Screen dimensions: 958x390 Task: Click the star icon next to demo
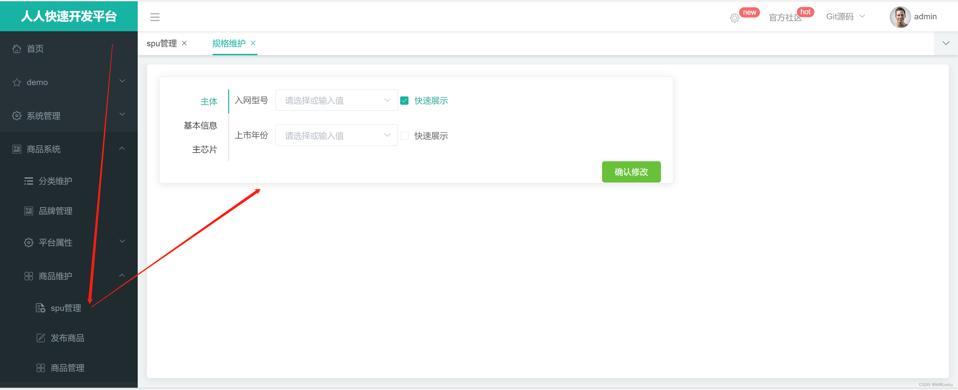click(x=17, y=82)
